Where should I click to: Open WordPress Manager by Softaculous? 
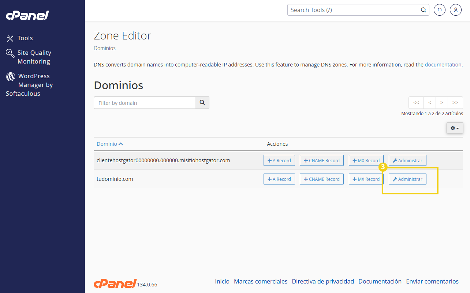coord(29,85)
